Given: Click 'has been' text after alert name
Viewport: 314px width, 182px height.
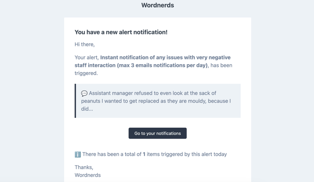Looking at the screenshot, I should (221, 66).
